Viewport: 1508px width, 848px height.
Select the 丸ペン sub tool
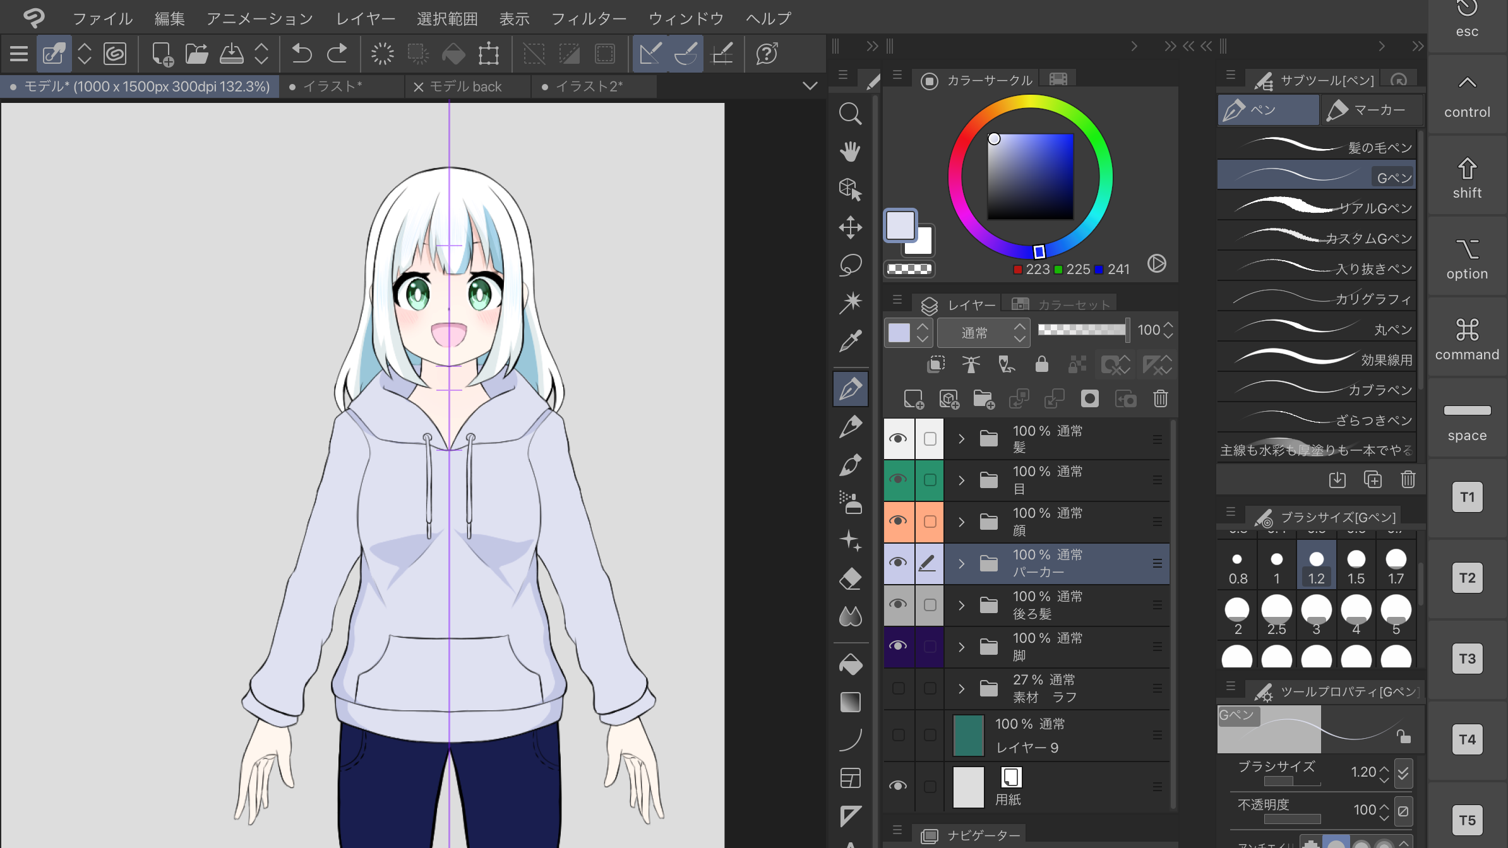click(1316, 328)
